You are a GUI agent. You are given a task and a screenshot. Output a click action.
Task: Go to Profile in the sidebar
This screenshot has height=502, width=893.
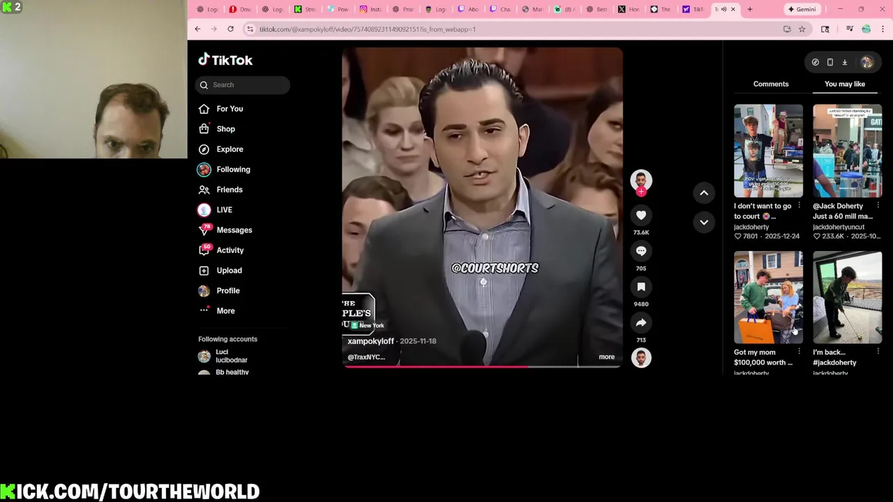[219, 291]
